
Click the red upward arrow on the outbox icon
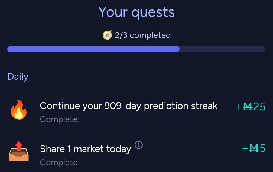click(x=19, y=146)
